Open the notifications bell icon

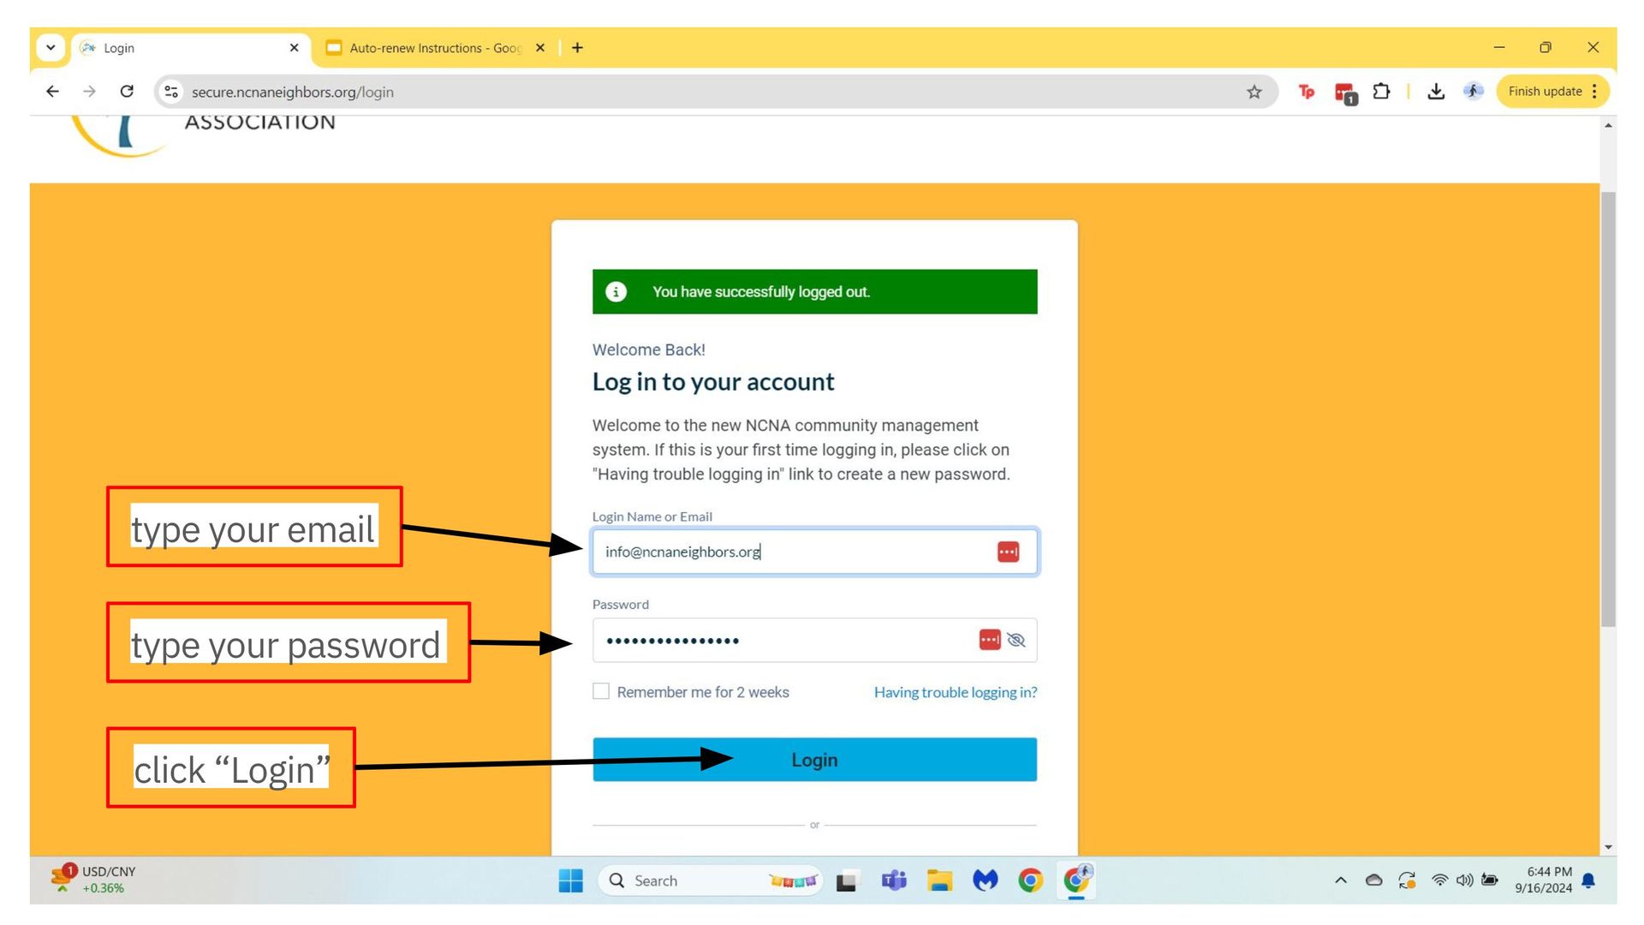tap(1589, 880)
